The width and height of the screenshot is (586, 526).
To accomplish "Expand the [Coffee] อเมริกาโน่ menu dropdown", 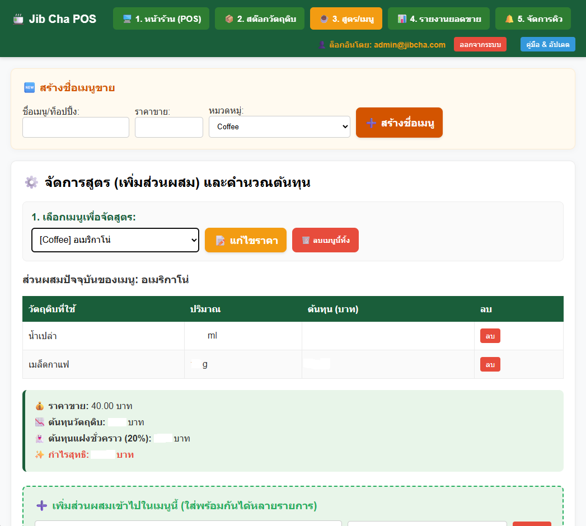I will (115, 240).
